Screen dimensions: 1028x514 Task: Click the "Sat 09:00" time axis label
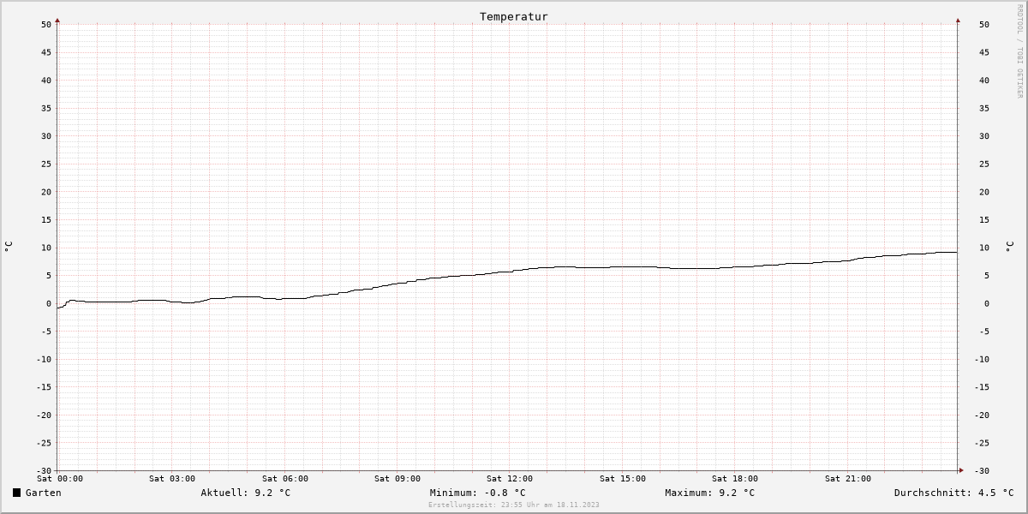tap(397, 479)
